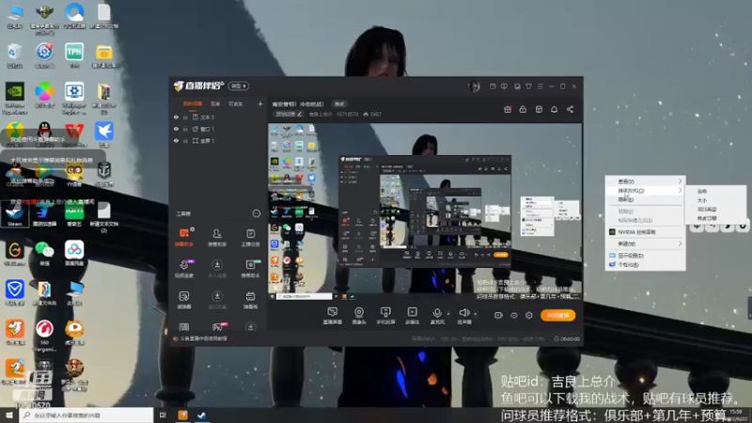
Task: Switch to the second scene tab
Action: click(x=215, y=103)
